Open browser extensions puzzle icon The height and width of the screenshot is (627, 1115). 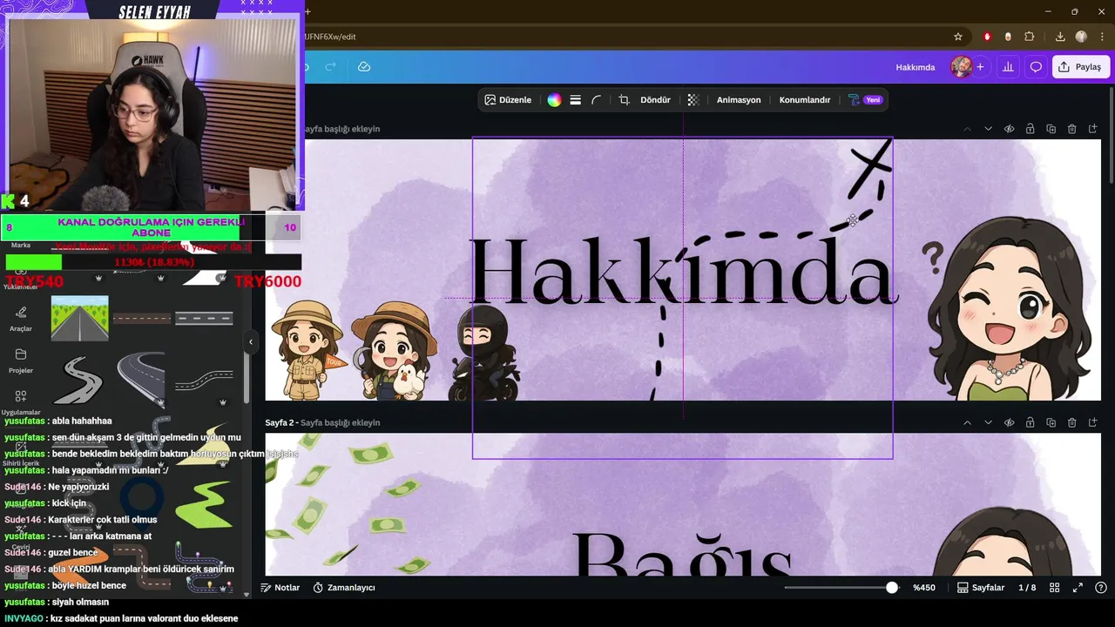click(x=1030, y=37)
